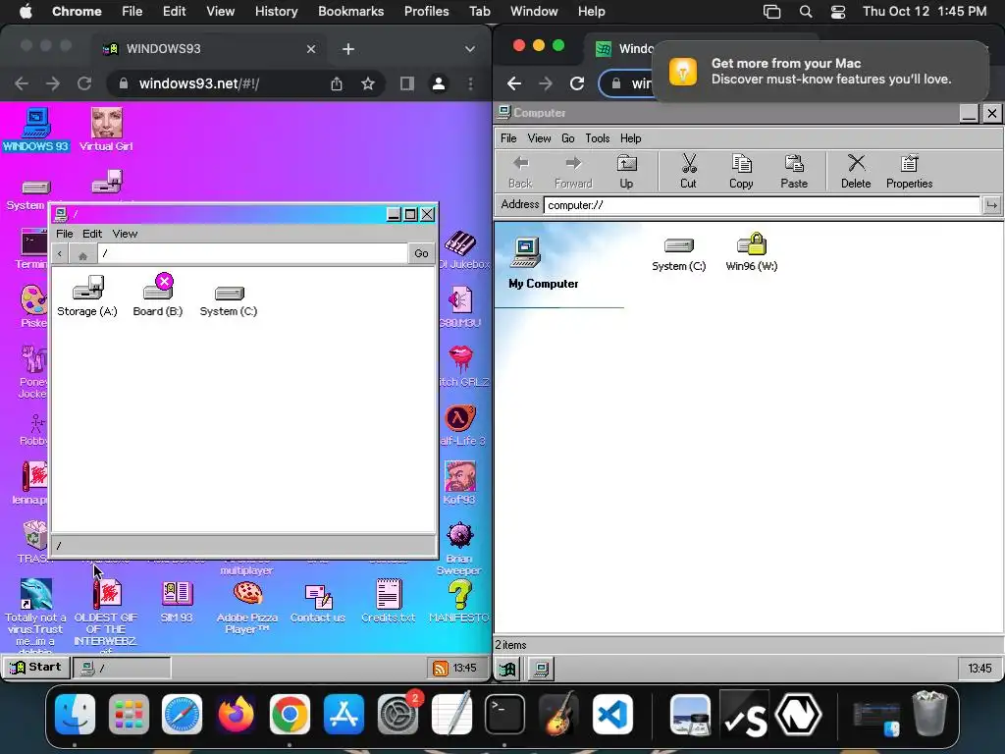
Task: Click the Go button in explorer
Action: (x=421, y=254)
